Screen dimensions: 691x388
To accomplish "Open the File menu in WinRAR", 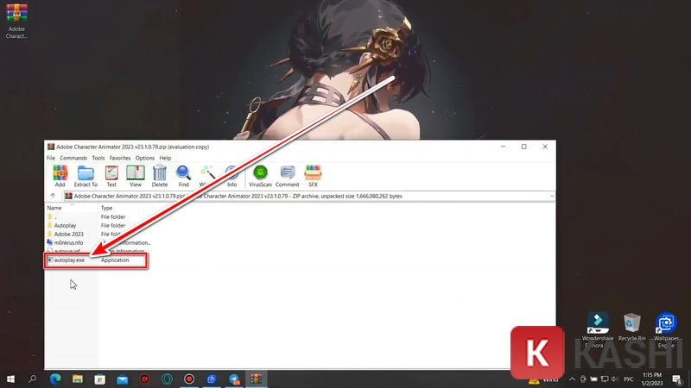I will pos(51,158).
